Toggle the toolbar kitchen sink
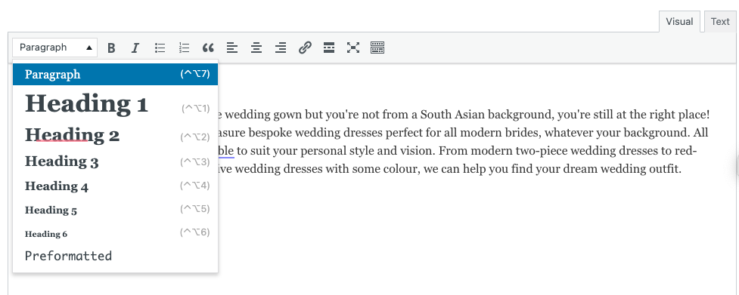The image size is (739, 295). tap(377, 48)
